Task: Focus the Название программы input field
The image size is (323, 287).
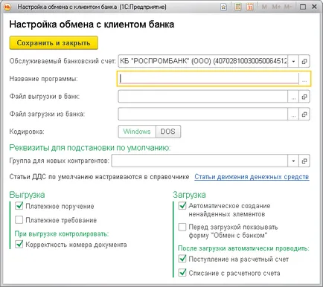Action: [x=208, y=79]
